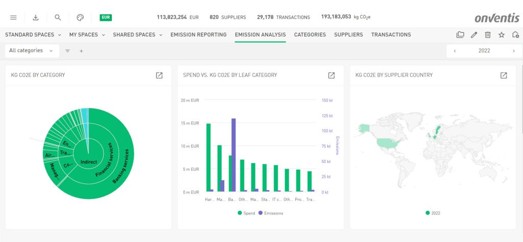
Task: Open the All categories dropdown filter
Action: click(31, 50)
